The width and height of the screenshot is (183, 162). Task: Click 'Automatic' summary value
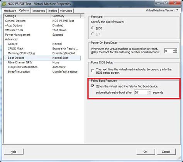[59, 67]
